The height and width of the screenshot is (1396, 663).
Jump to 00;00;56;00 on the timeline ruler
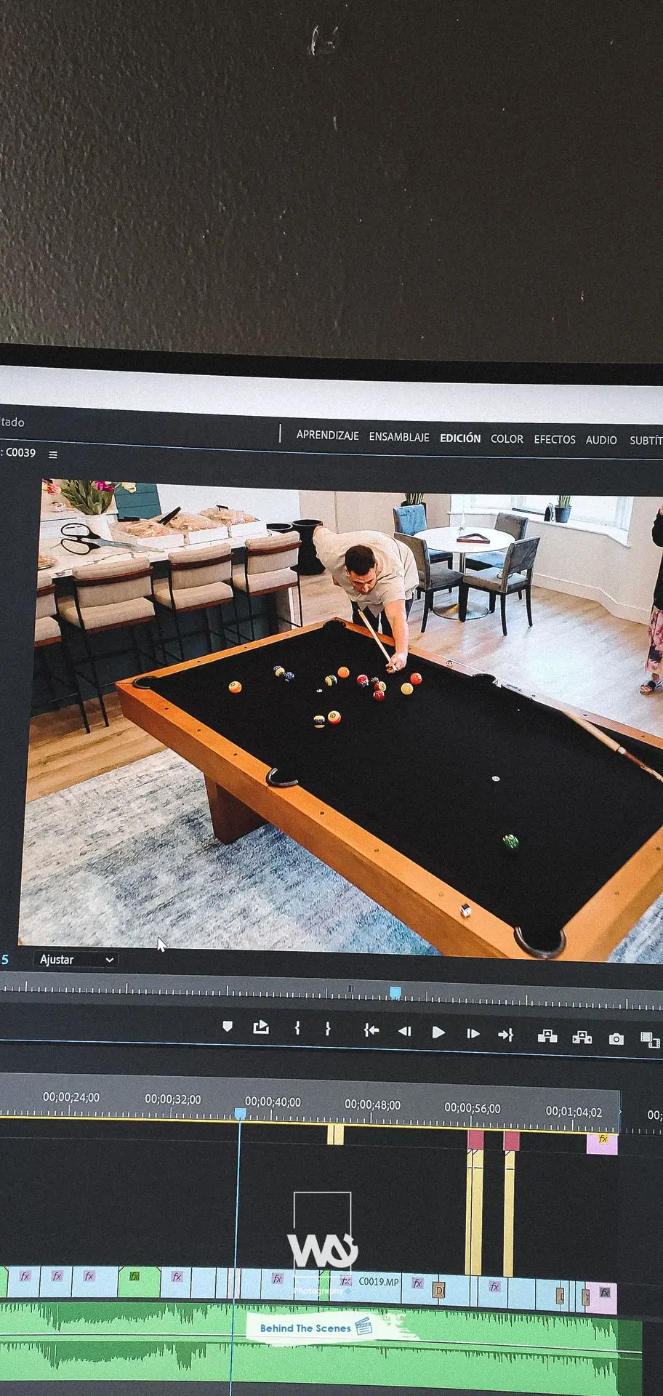point(473,1108)
